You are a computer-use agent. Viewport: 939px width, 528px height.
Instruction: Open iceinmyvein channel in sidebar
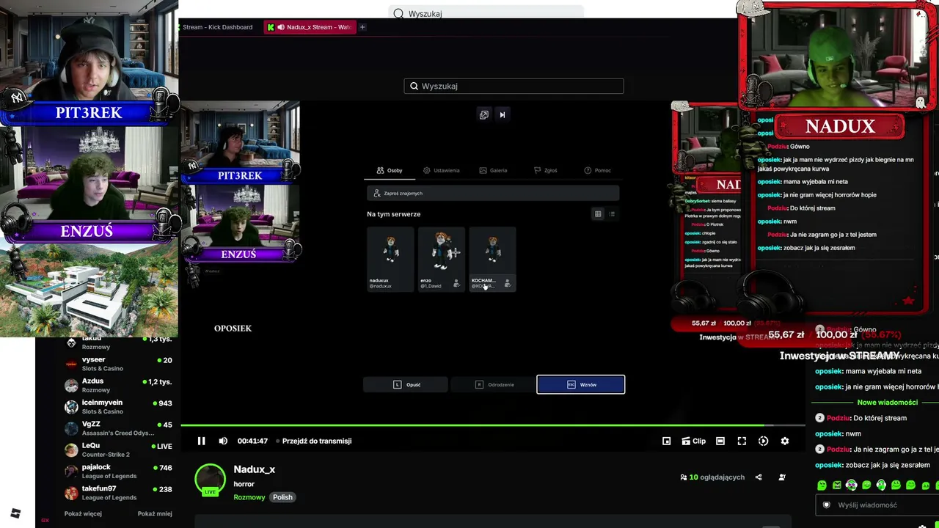click(x=119, y=406)
